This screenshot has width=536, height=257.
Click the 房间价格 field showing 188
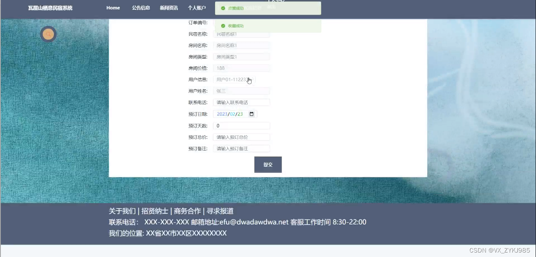click(241, 68)
